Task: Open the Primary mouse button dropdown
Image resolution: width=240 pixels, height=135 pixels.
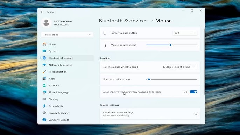Action: pyautogui.click(x=185, y=33)
